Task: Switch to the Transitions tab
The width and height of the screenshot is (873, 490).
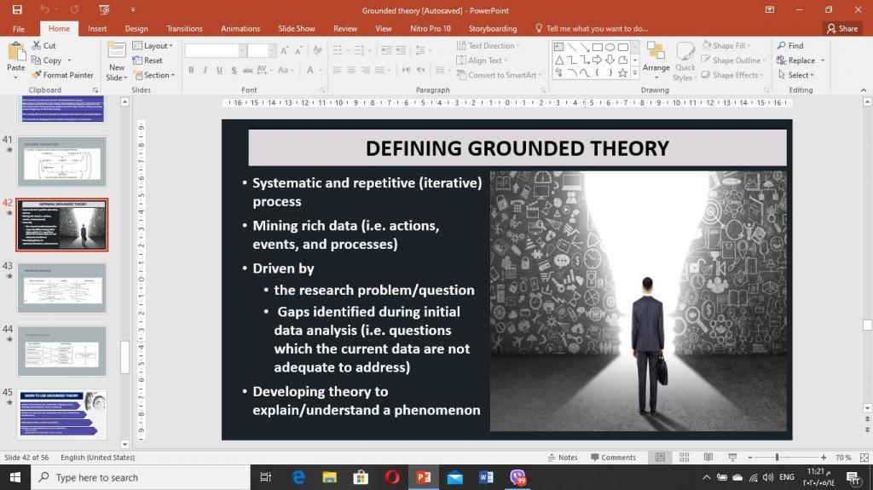Action: 184,28
